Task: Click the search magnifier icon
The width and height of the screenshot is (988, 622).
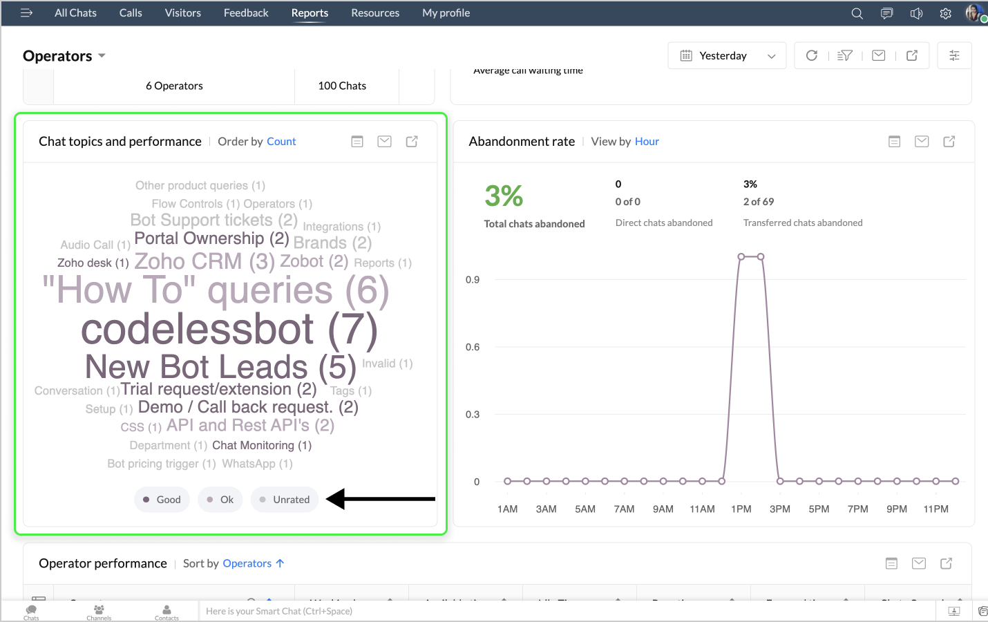Action: pos(857,13)
